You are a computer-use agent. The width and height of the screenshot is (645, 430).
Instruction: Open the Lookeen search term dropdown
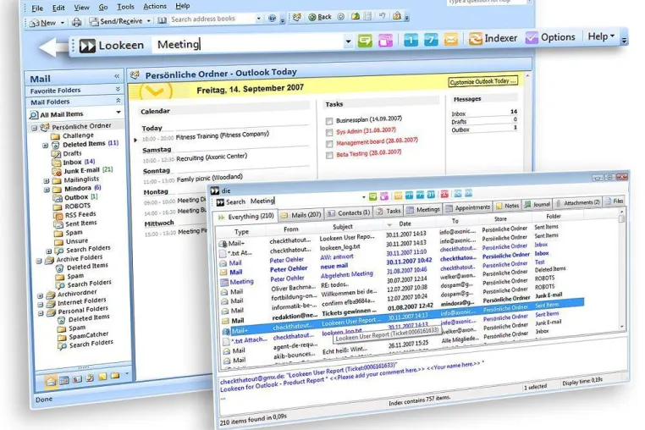pyautogui.click(x=348, y=41)
